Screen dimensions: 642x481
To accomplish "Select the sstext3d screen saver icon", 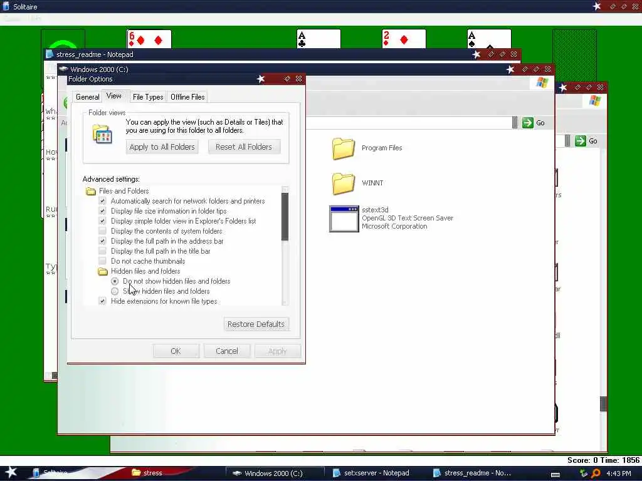I will point(344,219).
